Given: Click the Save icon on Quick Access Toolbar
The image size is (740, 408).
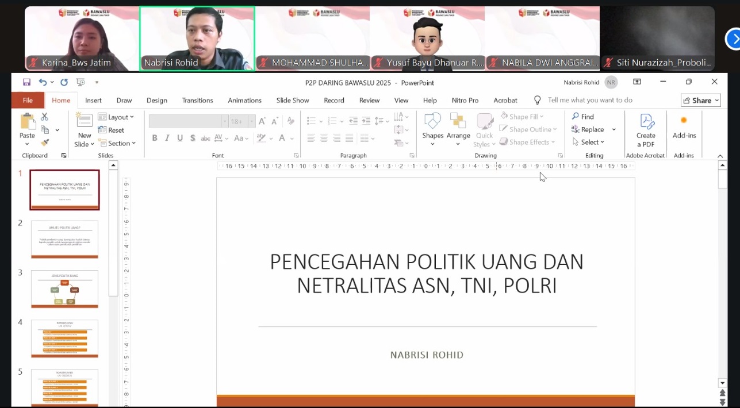Looking at the screenshot, I should tap(26, 82).
